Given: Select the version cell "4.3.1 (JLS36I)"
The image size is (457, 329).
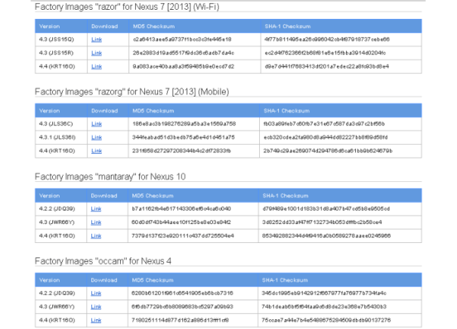Looking at the screenshot, I should 57,137.
